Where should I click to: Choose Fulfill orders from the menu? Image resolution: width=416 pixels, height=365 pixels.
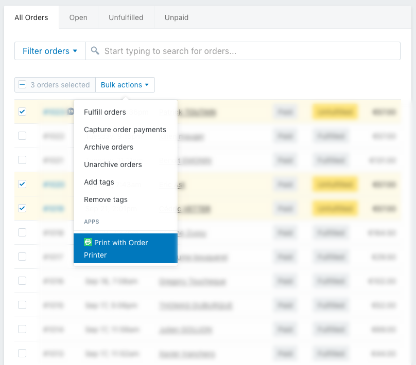click(105, 112)
